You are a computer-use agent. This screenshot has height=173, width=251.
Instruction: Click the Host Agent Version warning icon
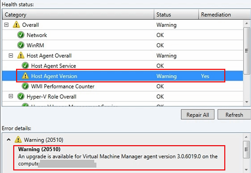[25, 76]
